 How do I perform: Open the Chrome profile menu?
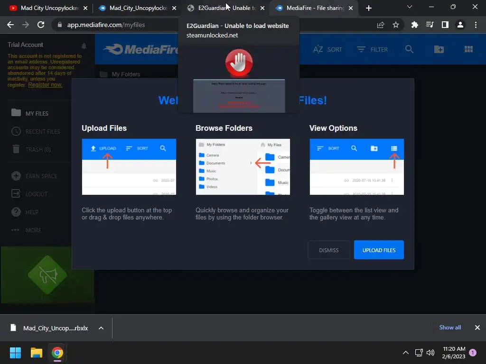click(460, 25)
